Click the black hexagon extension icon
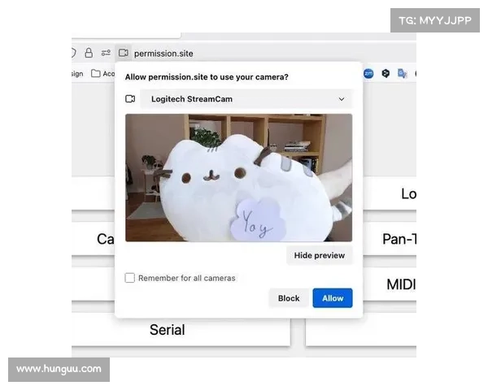Viewport: 488px width, 390px height. point(385,73)
